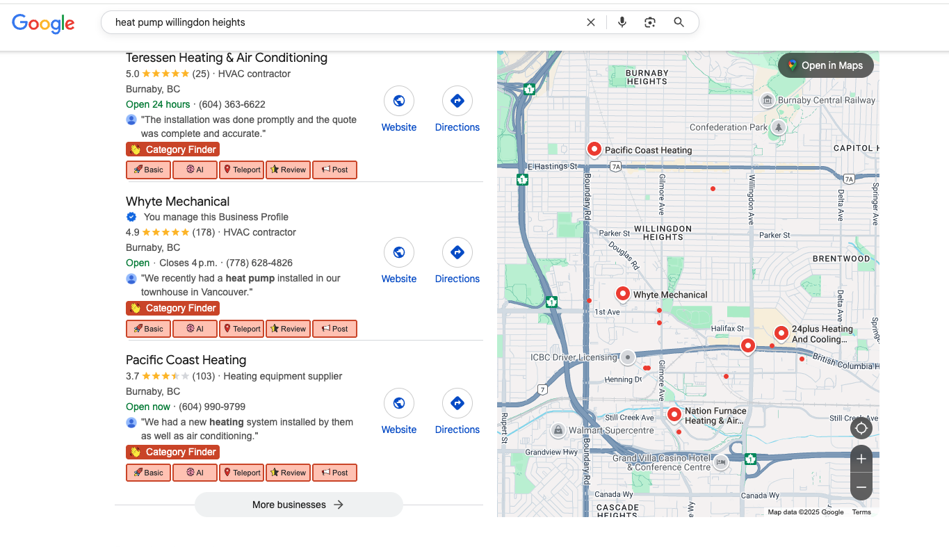Click Pacific Coast review about new heating system
949x547 pixels.
pos(247,429)
